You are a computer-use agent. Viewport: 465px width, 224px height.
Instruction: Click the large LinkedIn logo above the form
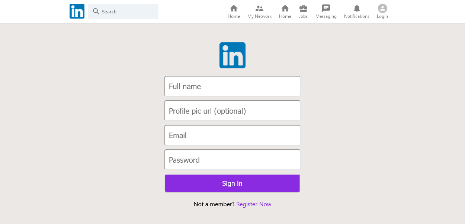[232, 55]
